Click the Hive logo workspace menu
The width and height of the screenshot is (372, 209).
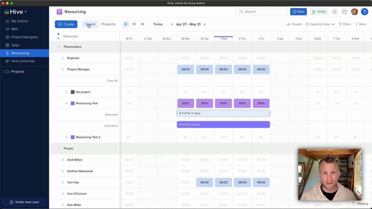15,12
